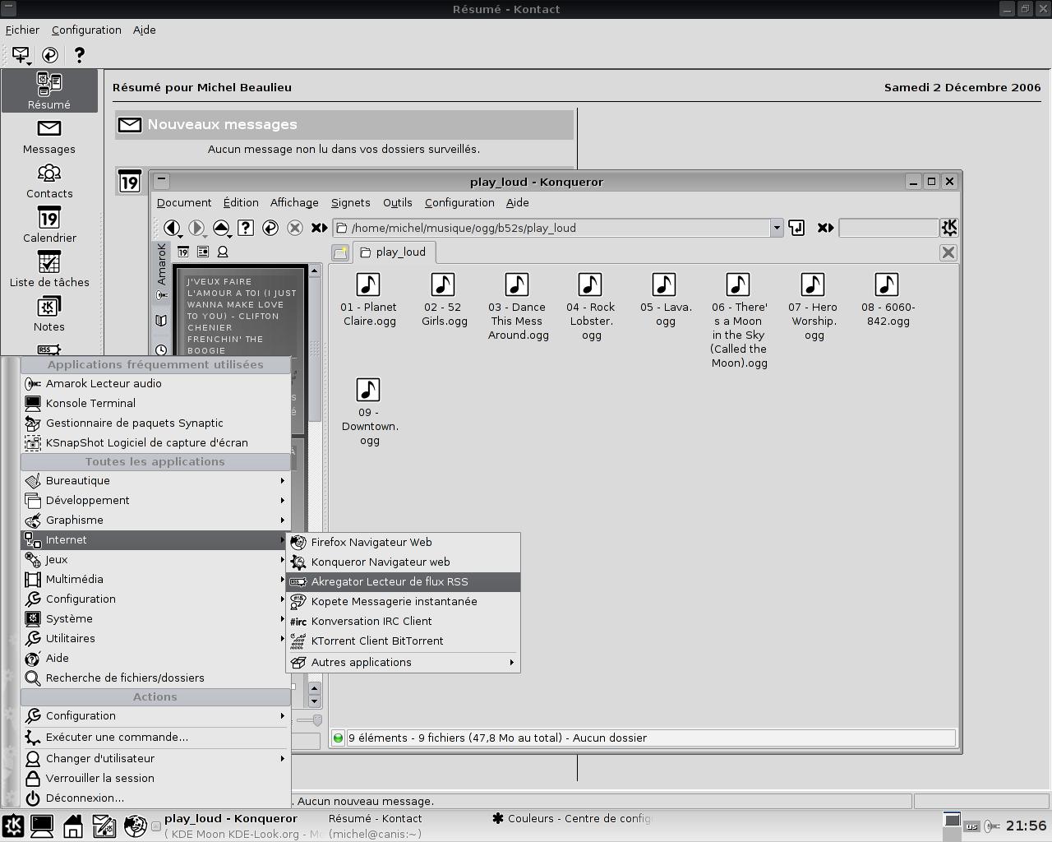This screenshot has width=1052, height=842.
Task: Go back in Konqueror
Action: [x=172, y=228]
